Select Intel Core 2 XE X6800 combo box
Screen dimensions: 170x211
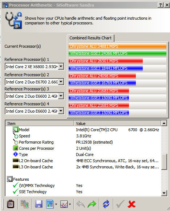(35, 66)
